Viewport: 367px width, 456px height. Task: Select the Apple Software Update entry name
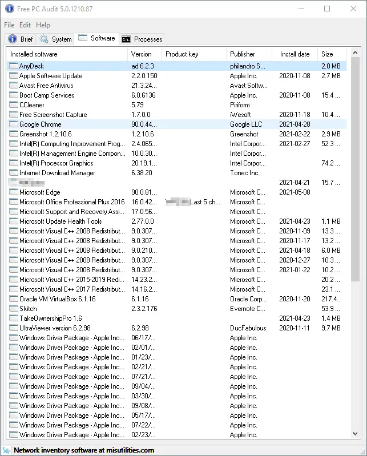coord(51,75)
